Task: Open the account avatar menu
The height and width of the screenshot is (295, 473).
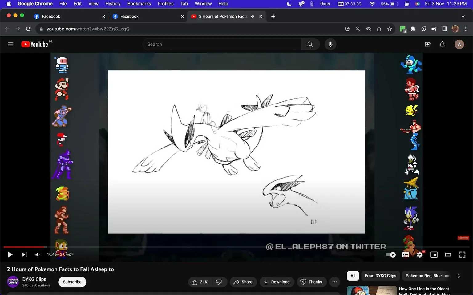Action: (459, 44)
